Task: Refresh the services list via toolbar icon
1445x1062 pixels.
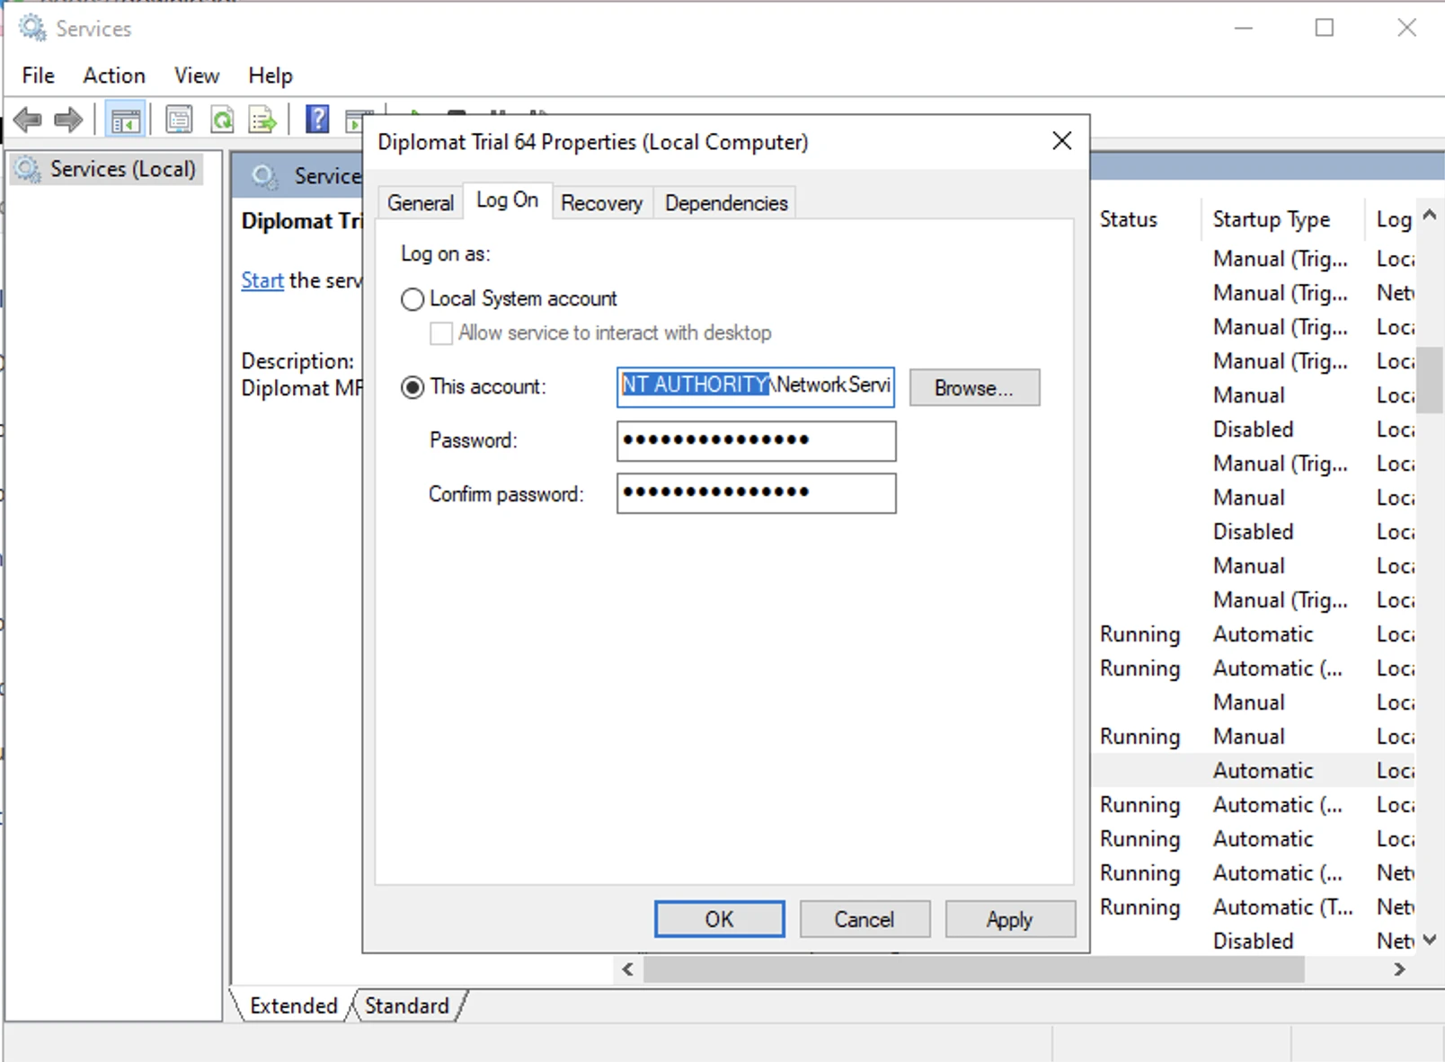Action: pos(221,119)
